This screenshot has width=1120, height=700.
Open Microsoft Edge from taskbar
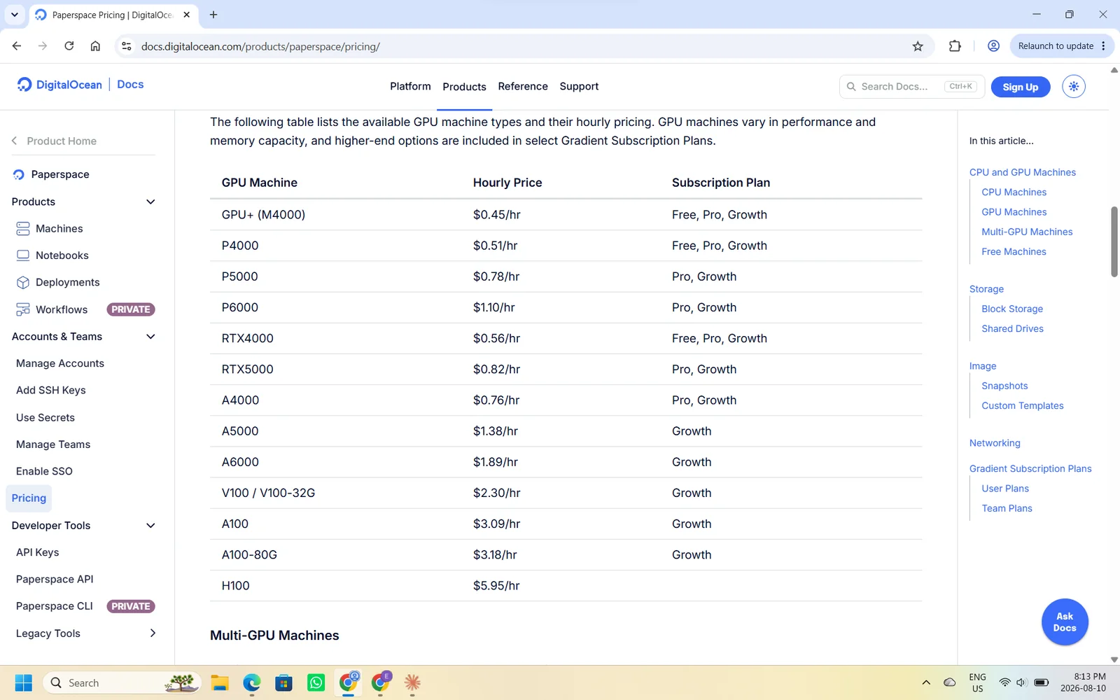pyautogui.click(x=252, y=682)
